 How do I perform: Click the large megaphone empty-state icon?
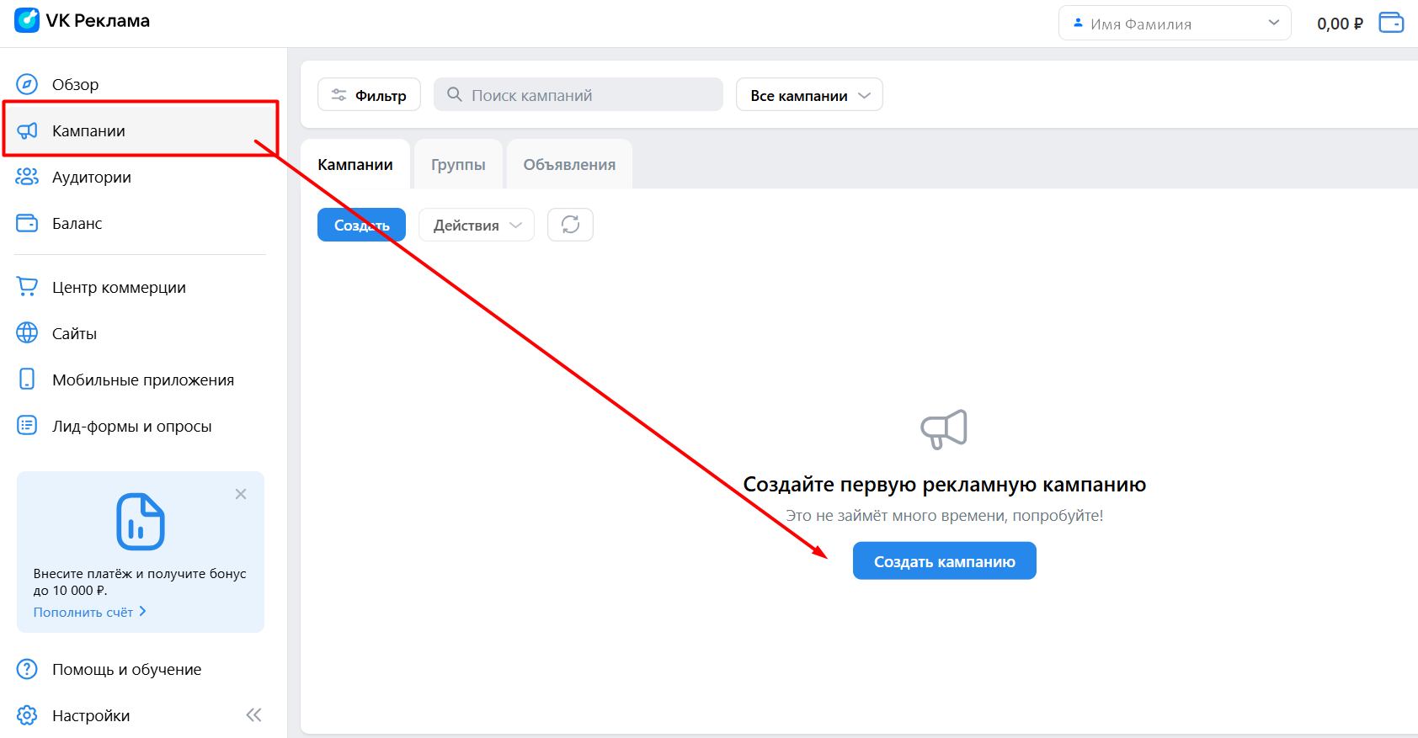(x=944, y=429)
